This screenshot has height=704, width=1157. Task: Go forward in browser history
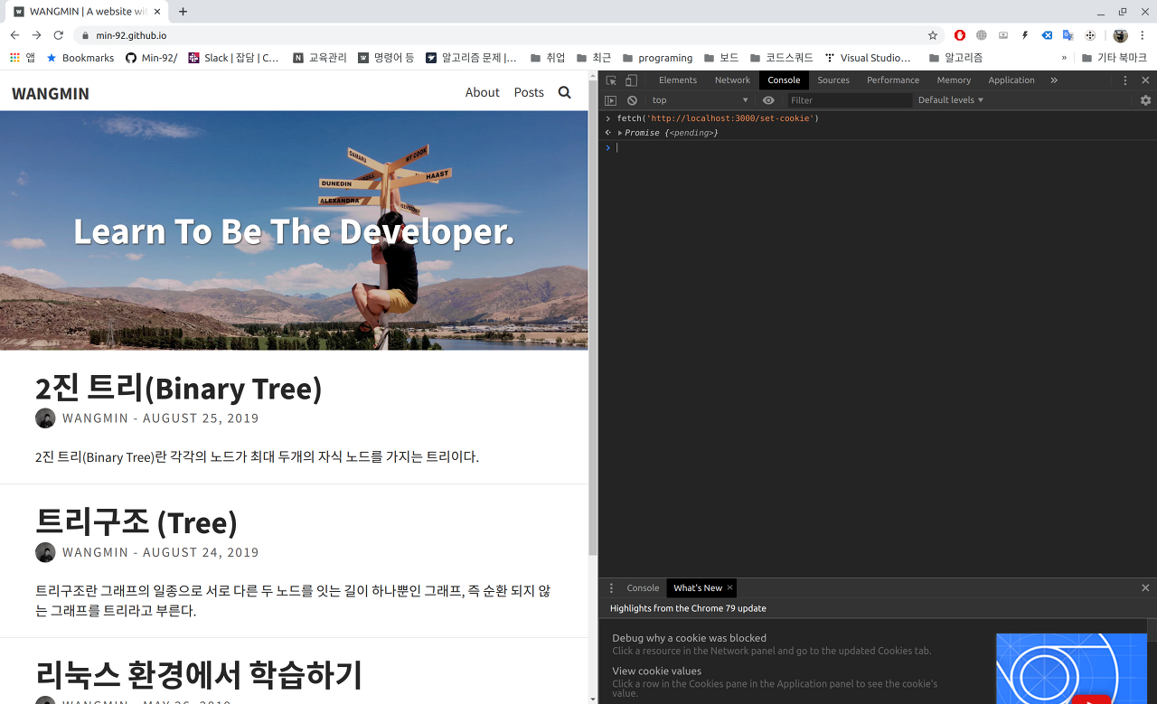click(36, 35)
